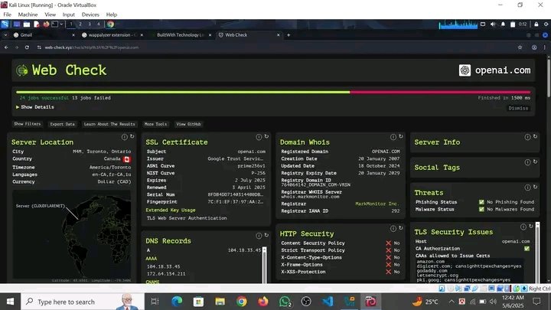
Task: Refresh the Threats card
Action: coord(535,187)
